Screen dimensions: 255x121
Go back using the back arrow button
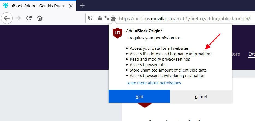pyautogui.click(x=7, y=18)
